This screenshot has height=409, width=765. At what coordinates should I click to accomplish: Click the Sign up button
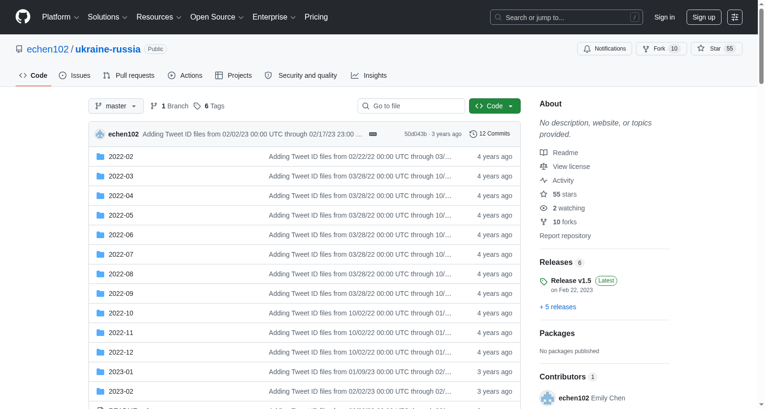(x=704, y=17)
